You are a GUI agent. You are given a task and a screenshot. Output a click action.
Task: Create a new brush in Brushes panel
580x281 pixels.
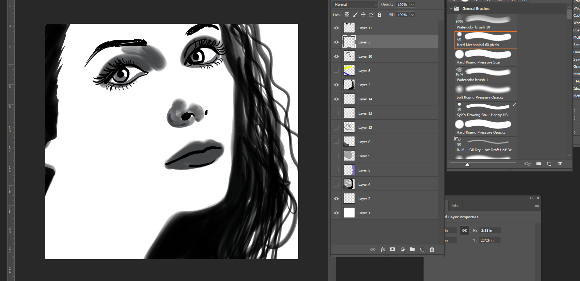[549, 164]
